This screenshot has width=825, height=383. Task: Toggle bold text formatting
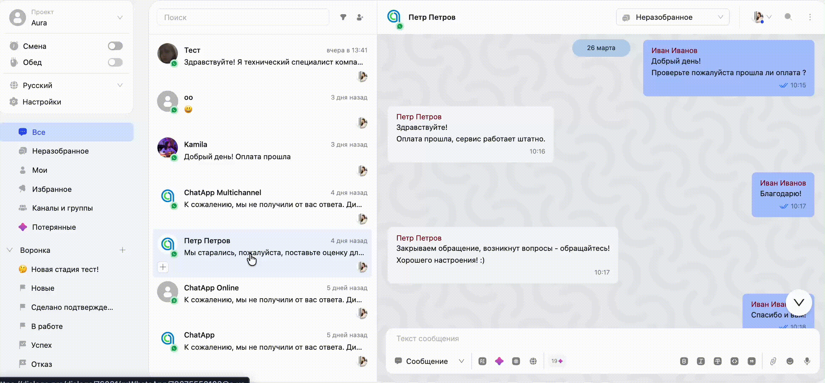684,361
